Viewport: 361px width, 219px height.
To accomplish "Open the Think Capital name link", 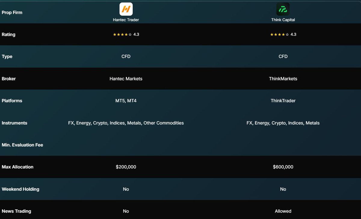I will click(x=283, y=20).
